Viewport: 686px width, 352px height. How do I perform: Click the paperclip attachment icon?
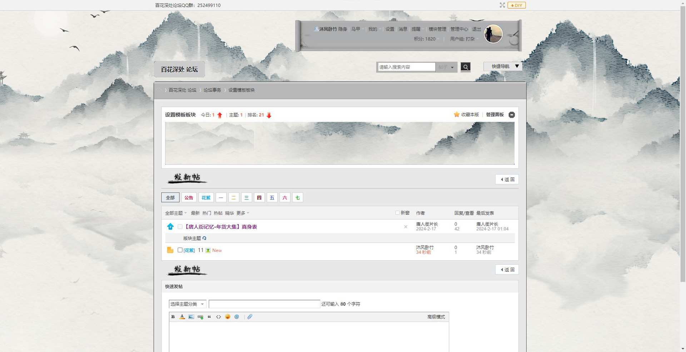click(x=250, y=317)
